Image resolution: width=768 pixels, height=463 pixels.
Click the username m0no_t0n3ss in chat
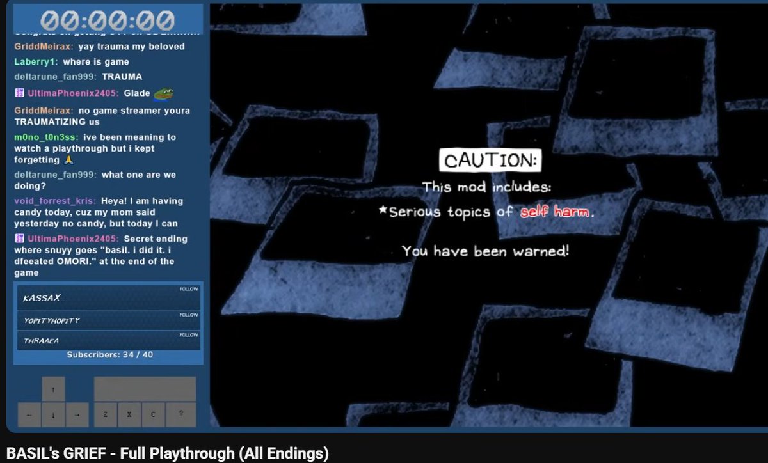(46, 137)
